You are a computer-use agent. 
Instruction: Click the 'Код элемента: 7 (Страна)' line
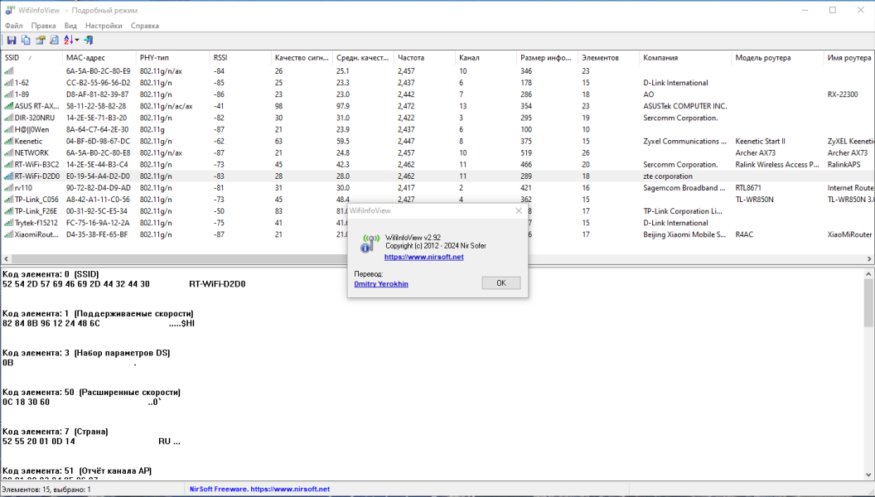pos(56,432)
